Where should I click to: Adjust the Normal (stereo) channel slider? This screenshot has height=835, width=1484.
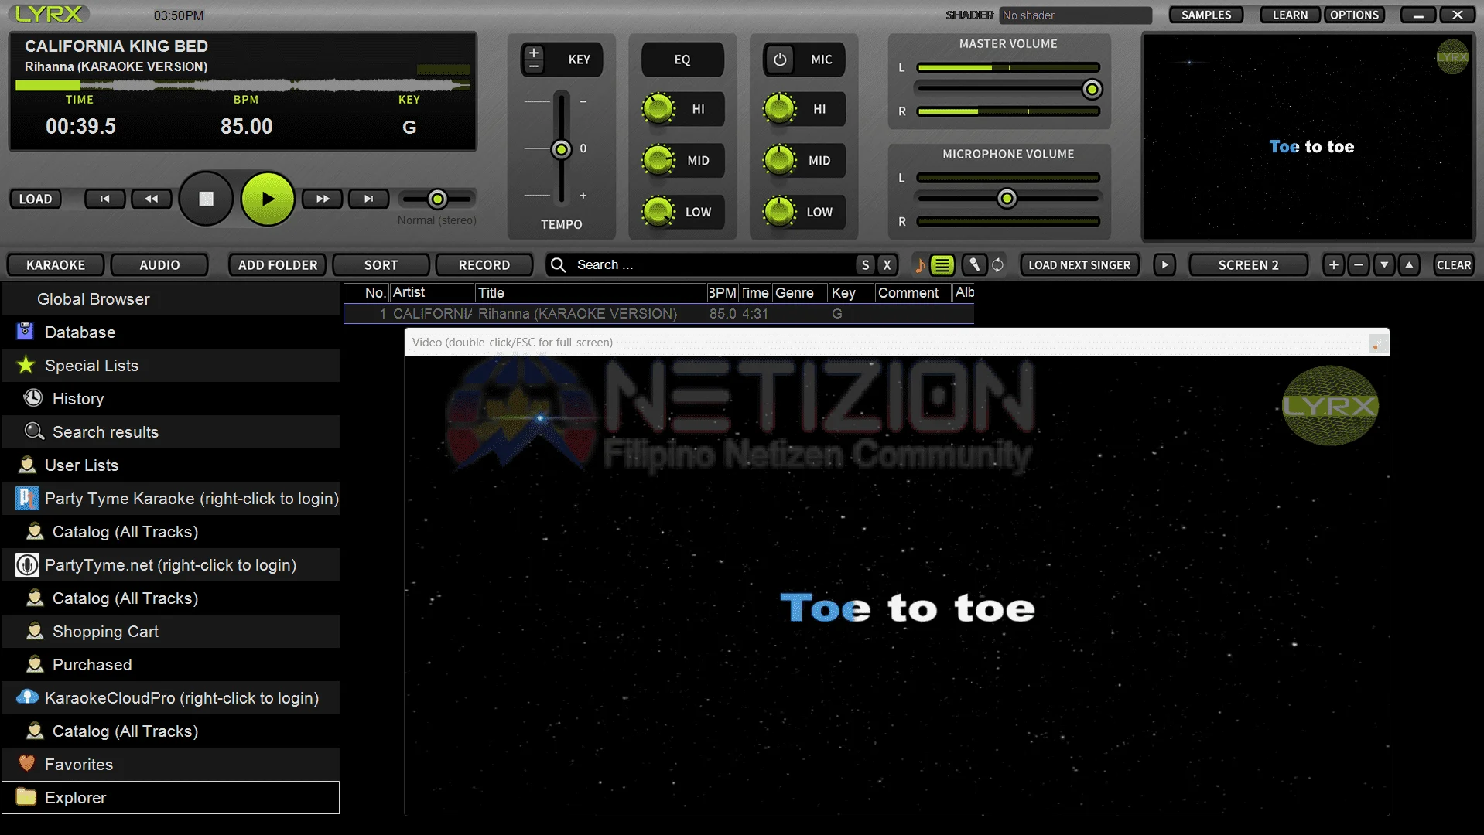437,199
